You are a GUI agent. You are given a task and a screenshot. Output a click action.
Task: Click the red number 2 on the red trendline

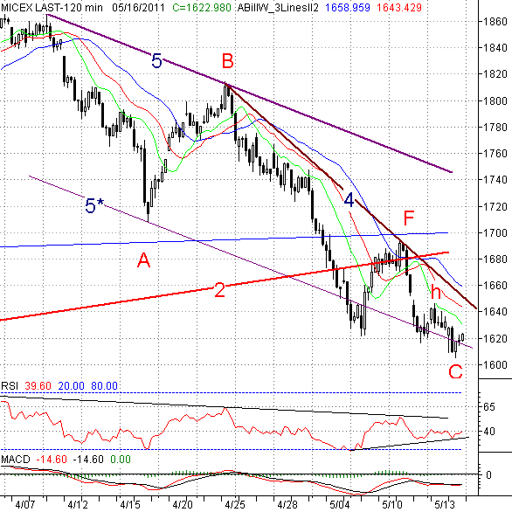point(220,290)
